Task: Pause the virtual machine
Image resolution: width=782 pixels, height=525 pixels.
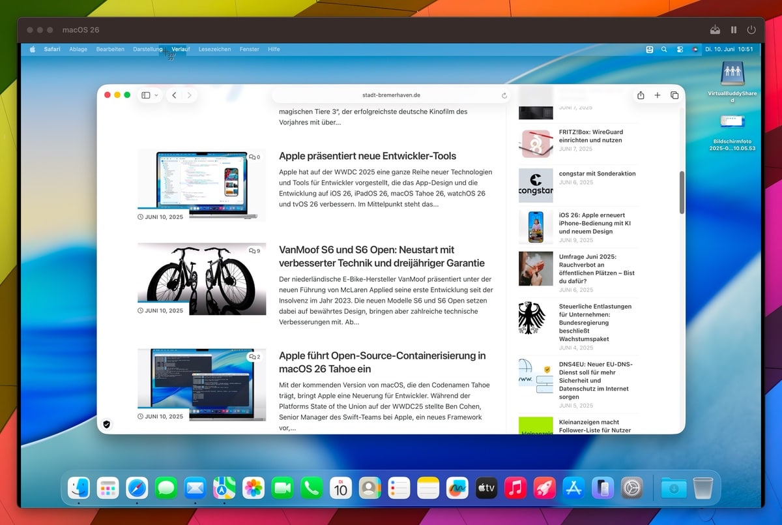Action: (x=734, y=30)
